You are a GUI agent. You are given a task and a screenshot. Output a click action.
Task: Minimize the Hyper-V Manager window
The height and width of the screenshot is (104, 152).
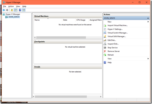coord(133,2)
